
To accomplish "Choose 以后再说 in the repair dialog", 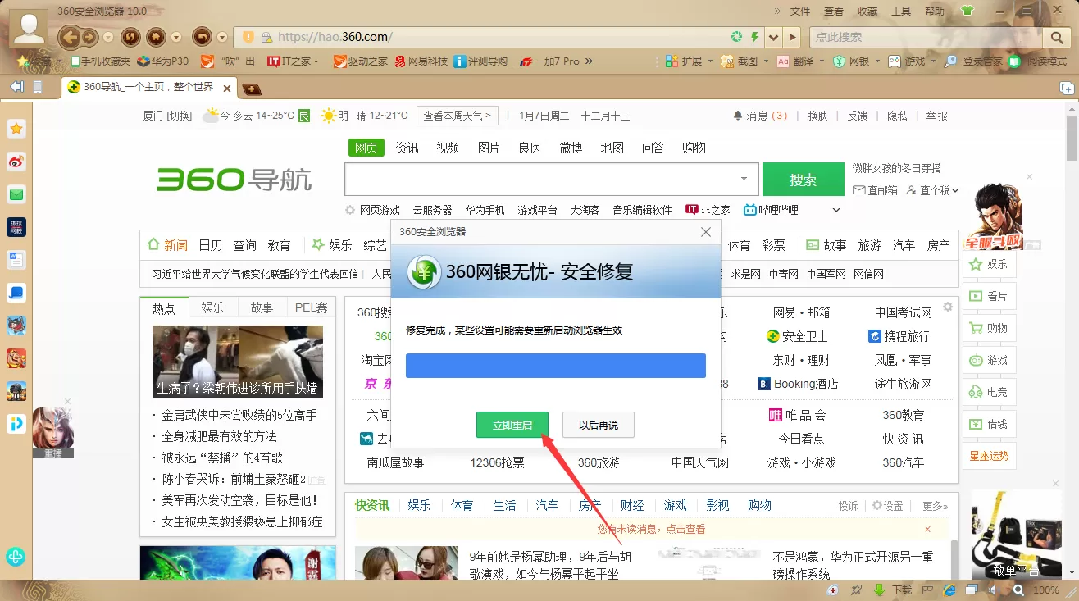I will point(599,425).
